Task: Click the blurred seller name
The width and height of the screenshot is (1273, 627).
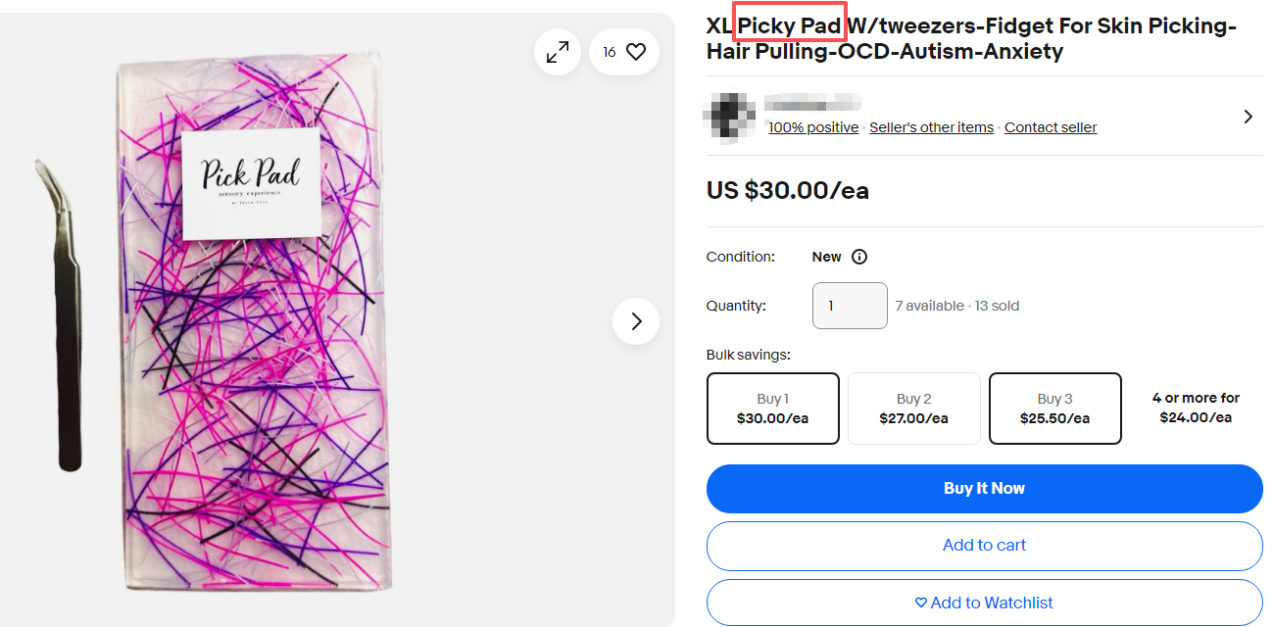Action: click(812, 103)
